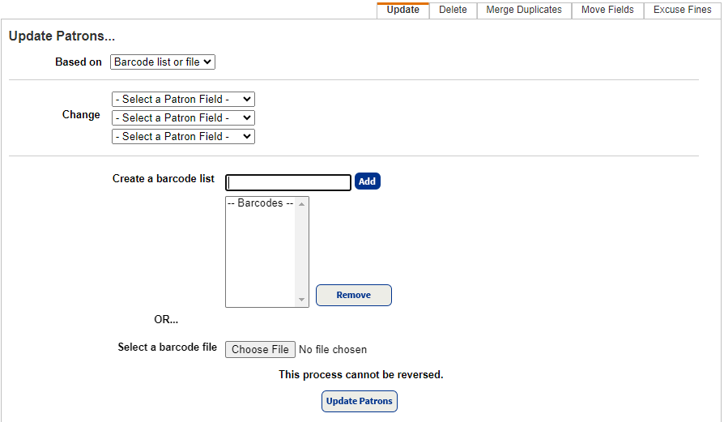The height and width of the screenshot is (422, 724).
Task: Click the barcode list scrollbar track
Action: [302, 251]
